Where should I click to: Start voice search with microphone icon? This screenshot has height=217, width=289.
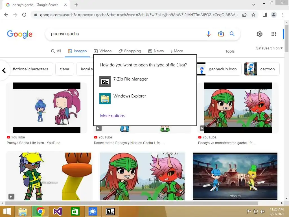tap(209, 34)
